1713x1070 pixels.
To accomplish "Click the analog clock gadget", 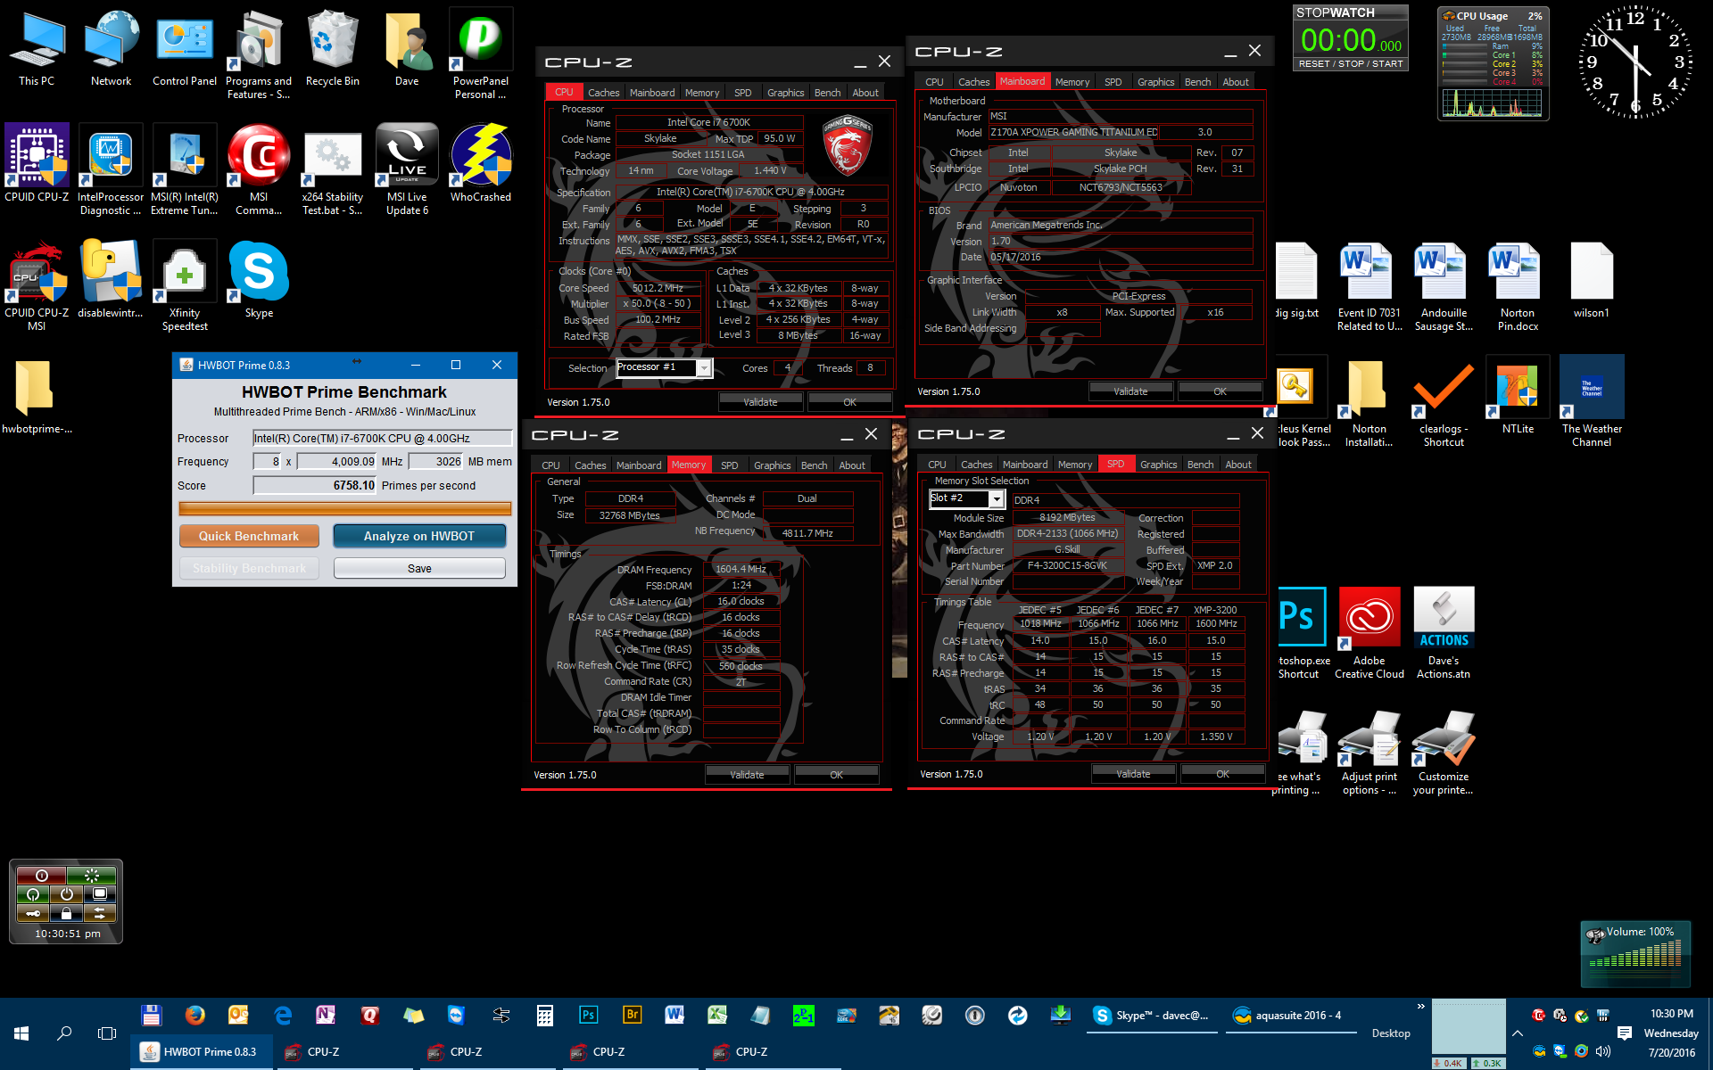I will pos(1635,62).
